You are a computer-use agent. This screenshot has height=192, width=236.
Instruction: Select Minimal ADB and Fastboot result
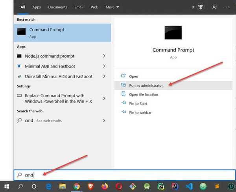[x=50, y=66]
